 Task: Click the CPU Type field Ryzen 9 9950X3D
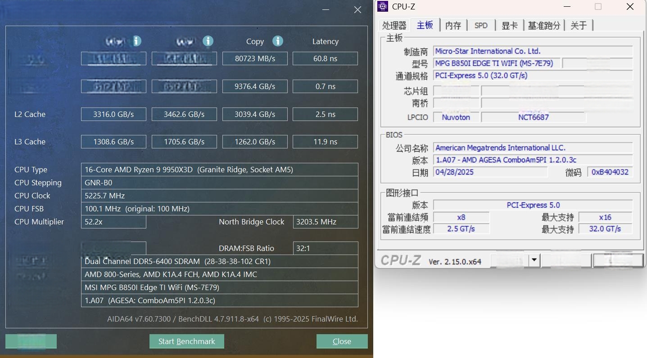pyautogui.click(x=220, y=170)
